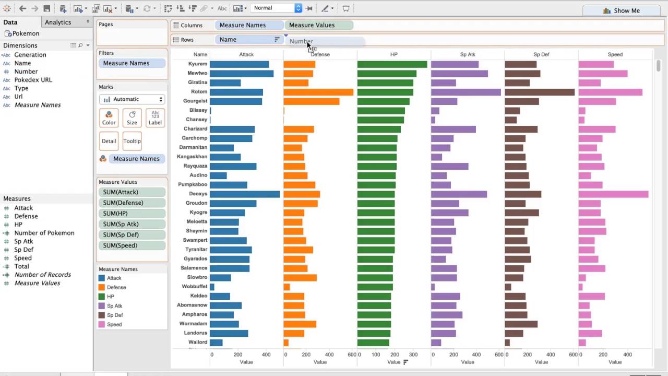Screen dimensions: 668x376
Task: Click the Duplicate Sheet icon
Action: click(x=96, y=8)
